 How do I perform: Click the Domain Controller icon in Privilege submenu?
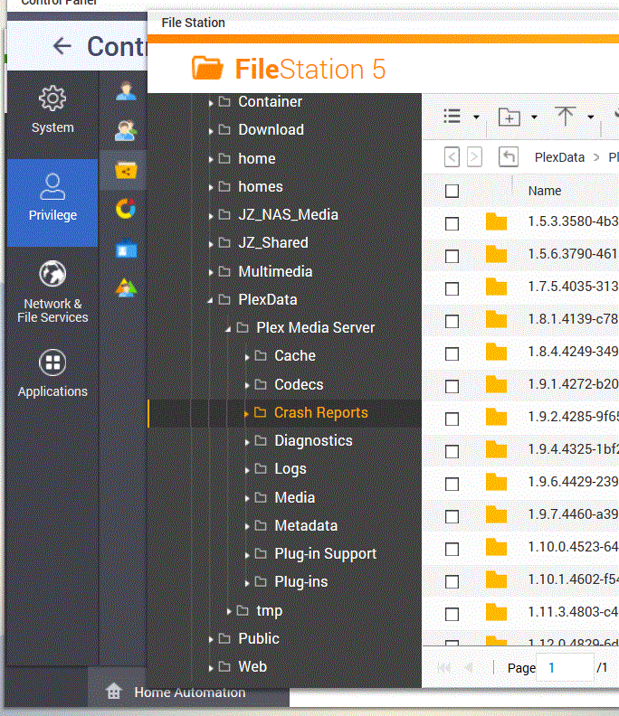[x=126, y=287]
